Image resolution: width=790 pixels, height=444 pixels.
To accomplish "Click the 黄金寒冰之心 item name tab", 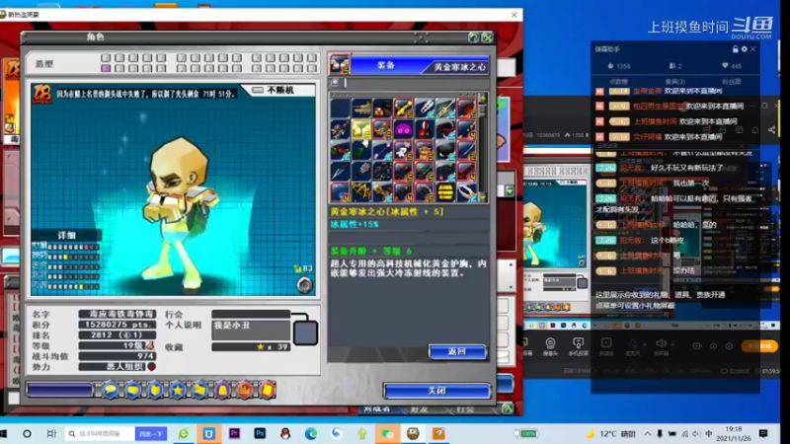I will click(459, 67).
